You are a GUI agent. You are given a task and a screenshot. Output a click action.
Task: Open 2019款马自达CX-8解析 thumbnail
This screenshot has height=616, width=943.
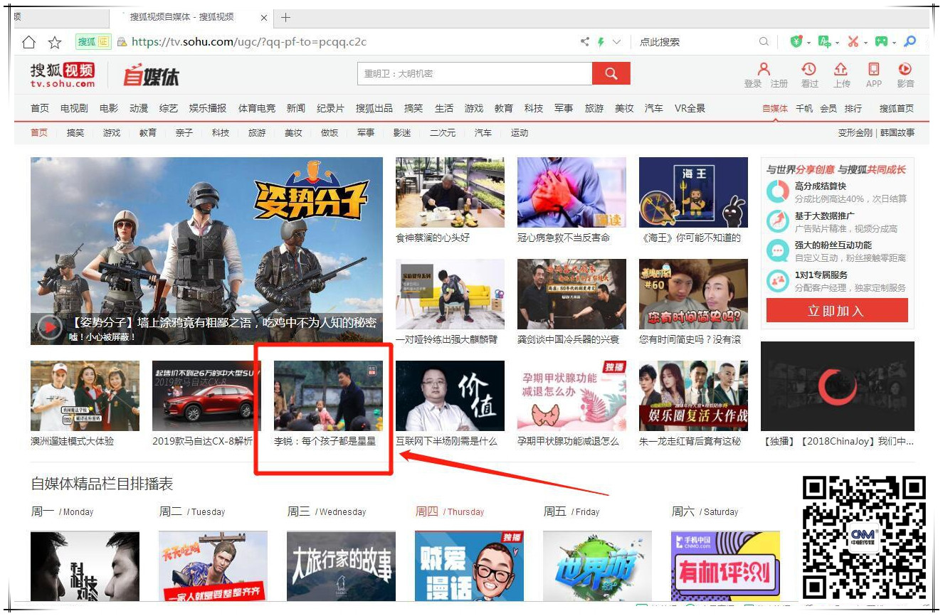pos(206,395)
